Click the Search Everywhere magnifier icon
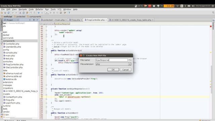The height and width of the screenshot is (121, 215). [x=213, y=13]
